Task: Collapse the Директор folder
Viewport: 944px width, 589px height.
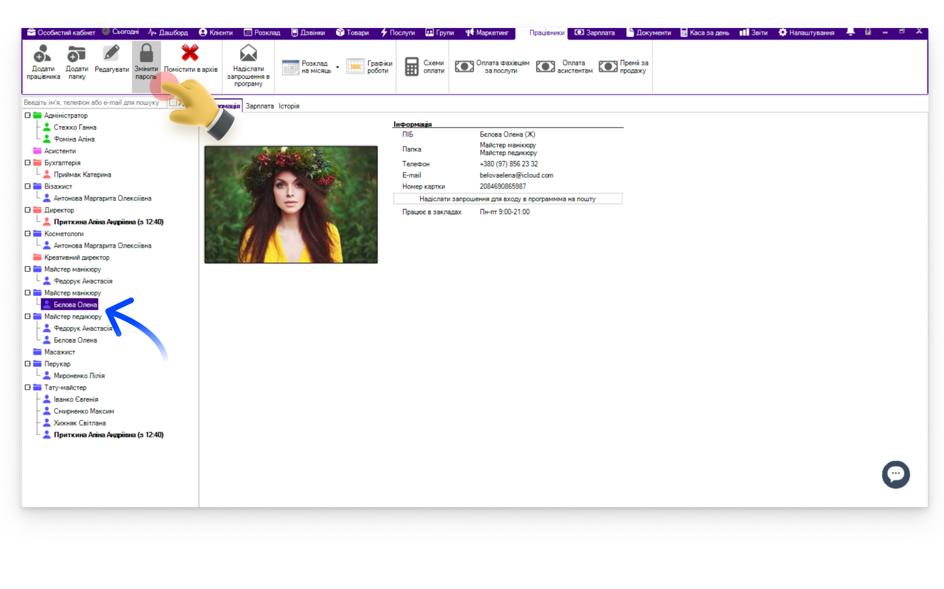Action: [x=28, y=210]
